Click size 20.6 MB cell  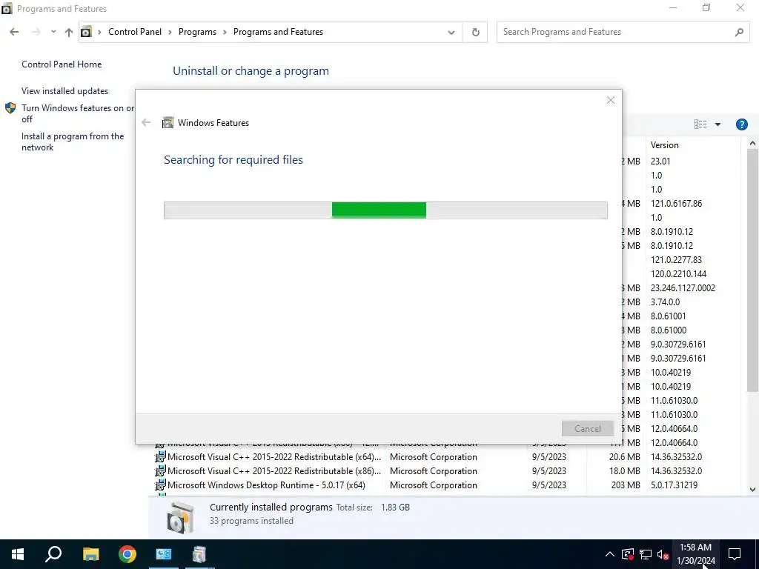tap(624, 456)
